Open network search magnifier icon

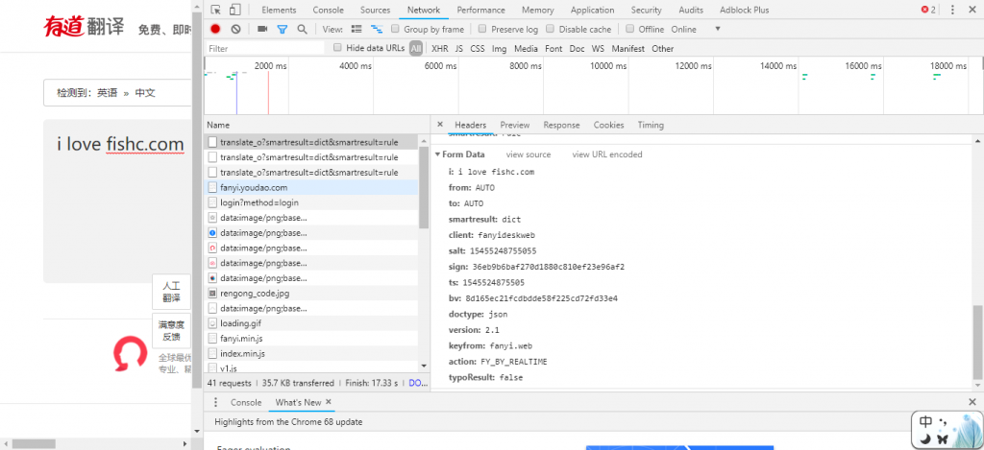click(x=302, y=29)
